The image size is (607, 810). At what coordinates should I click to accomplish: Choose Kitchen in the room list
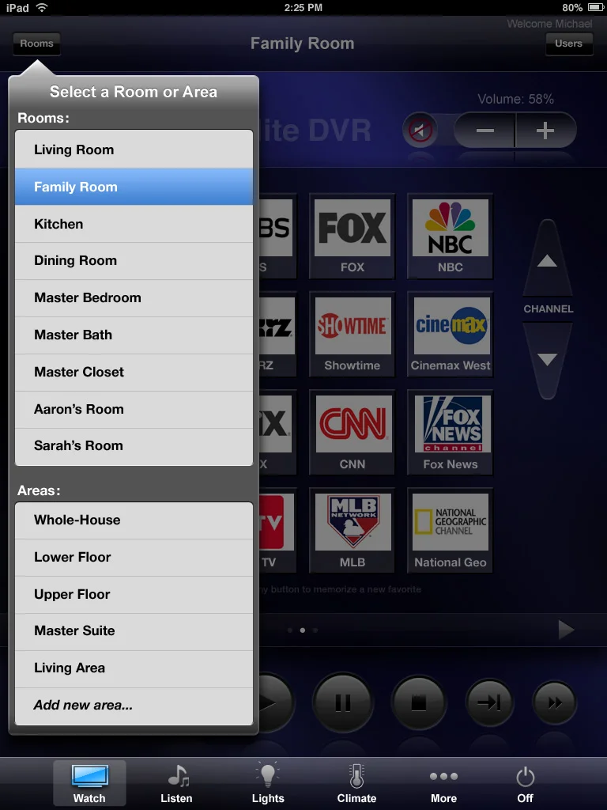134,224
